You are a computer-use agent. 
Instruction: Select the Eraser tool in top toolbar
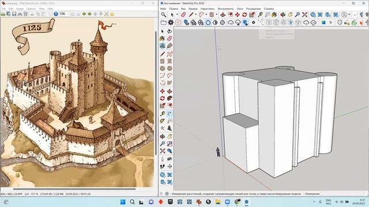point(183,14)
